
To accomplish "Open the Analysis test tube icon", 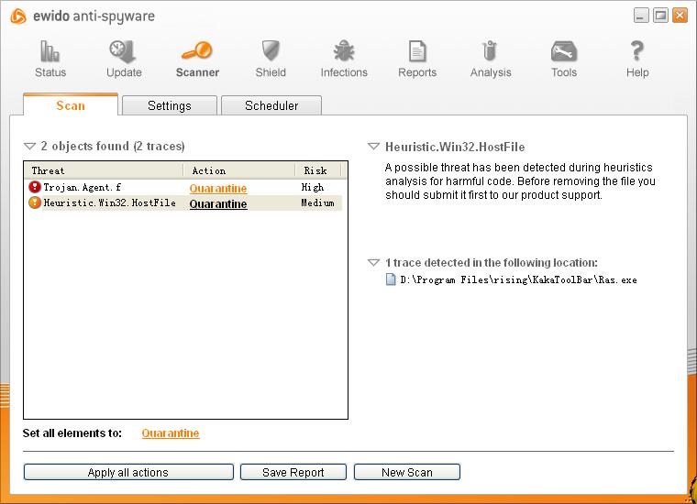I will click(x=490, y=50).
